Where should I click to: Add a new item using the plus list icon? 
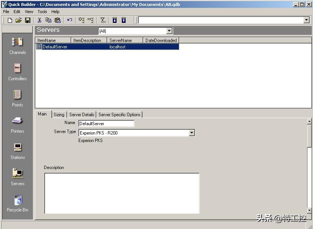pos(81,20)
